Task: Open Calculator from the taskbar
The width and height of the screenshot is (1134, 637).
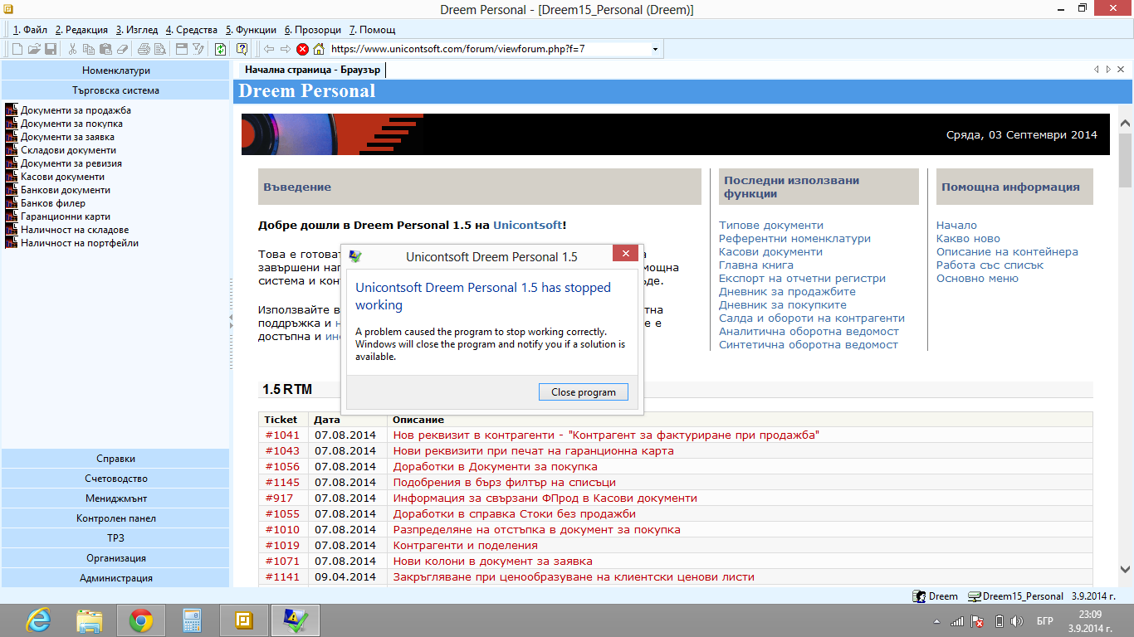Action: pyautogui.click(x=193, y=620)
